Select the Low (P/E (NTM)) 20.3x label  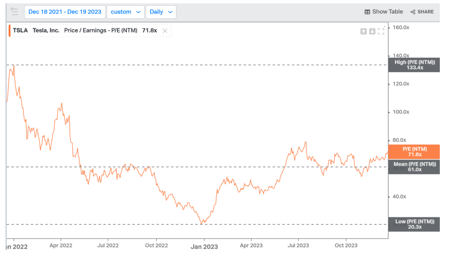pos(414,224)
